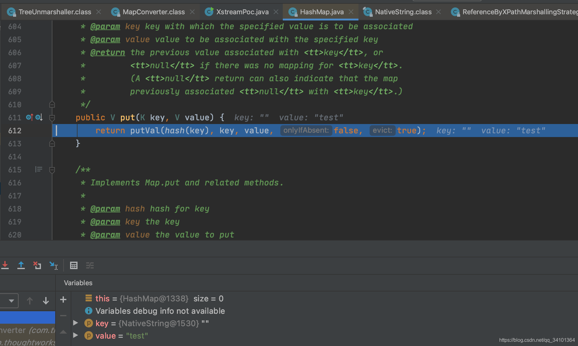Viewport: 578px width, 346px height.
Task: Move watch up with the triangle icon
Action: tap(63, 332)
